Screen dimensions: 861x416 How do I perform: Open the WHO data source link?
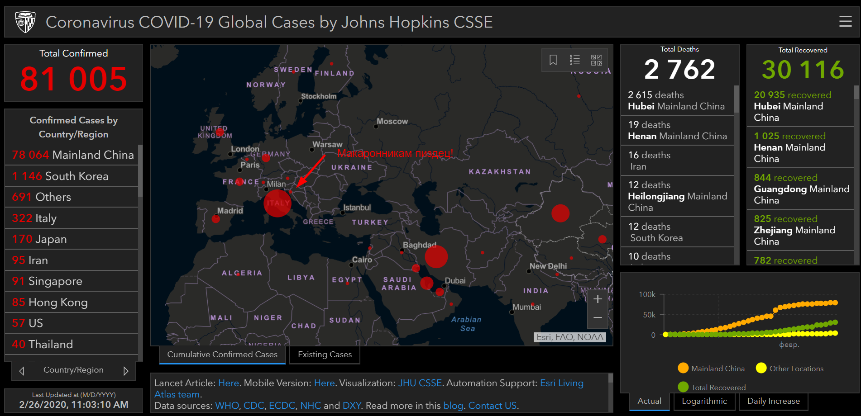pyautogui.click(x=227, y=406)
